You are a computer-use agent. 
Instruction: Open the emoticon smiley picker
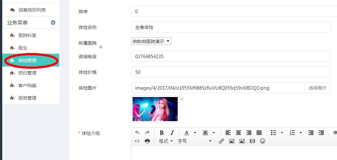(263, 141)
